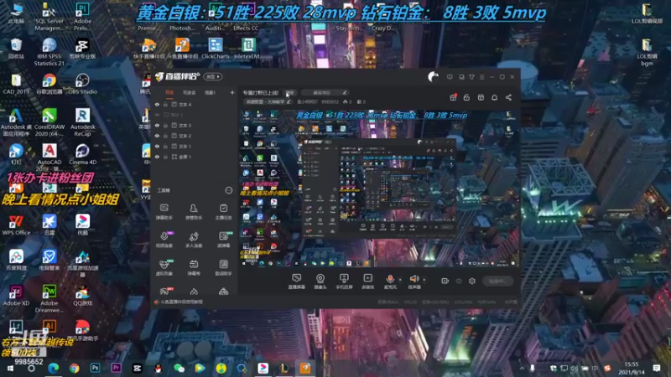671x377 pixels.
Task: Open the WPS Office desktop shortcut
Action: [16, 225]
